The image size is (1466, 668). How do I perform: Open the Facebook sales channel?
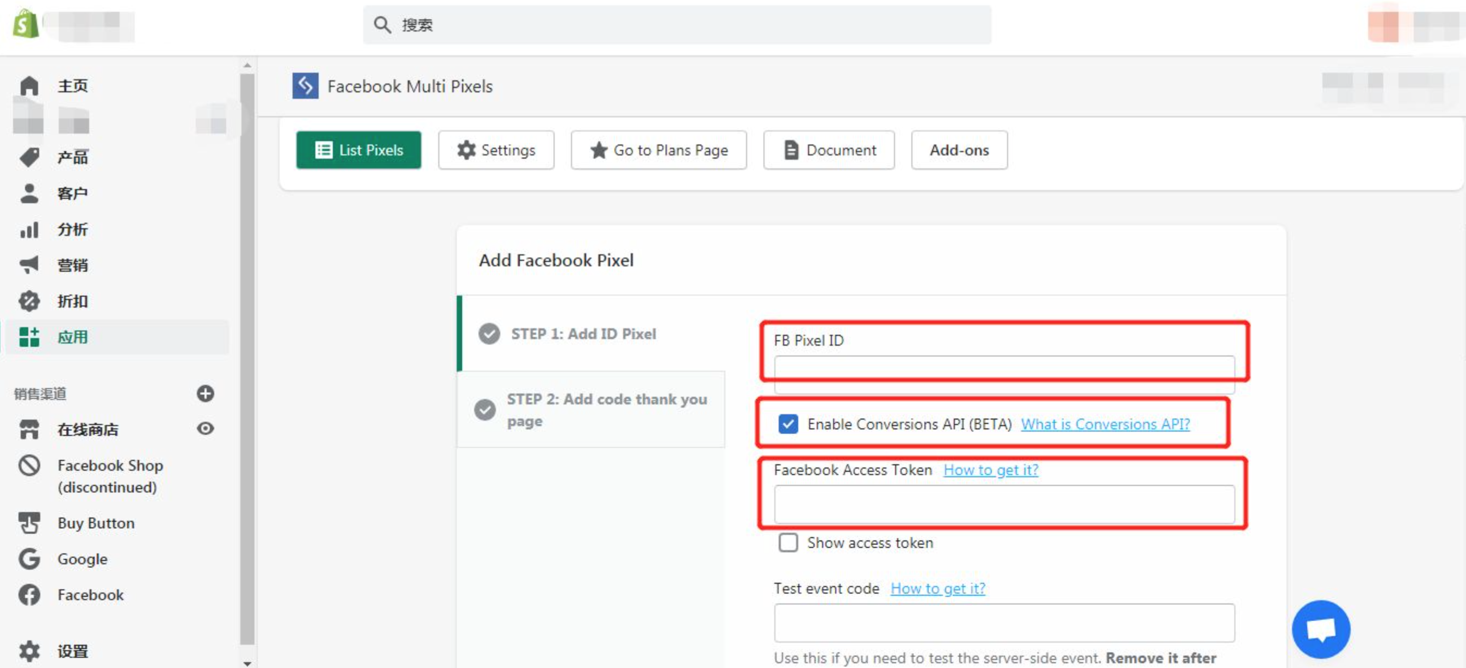tap(90, 595)
